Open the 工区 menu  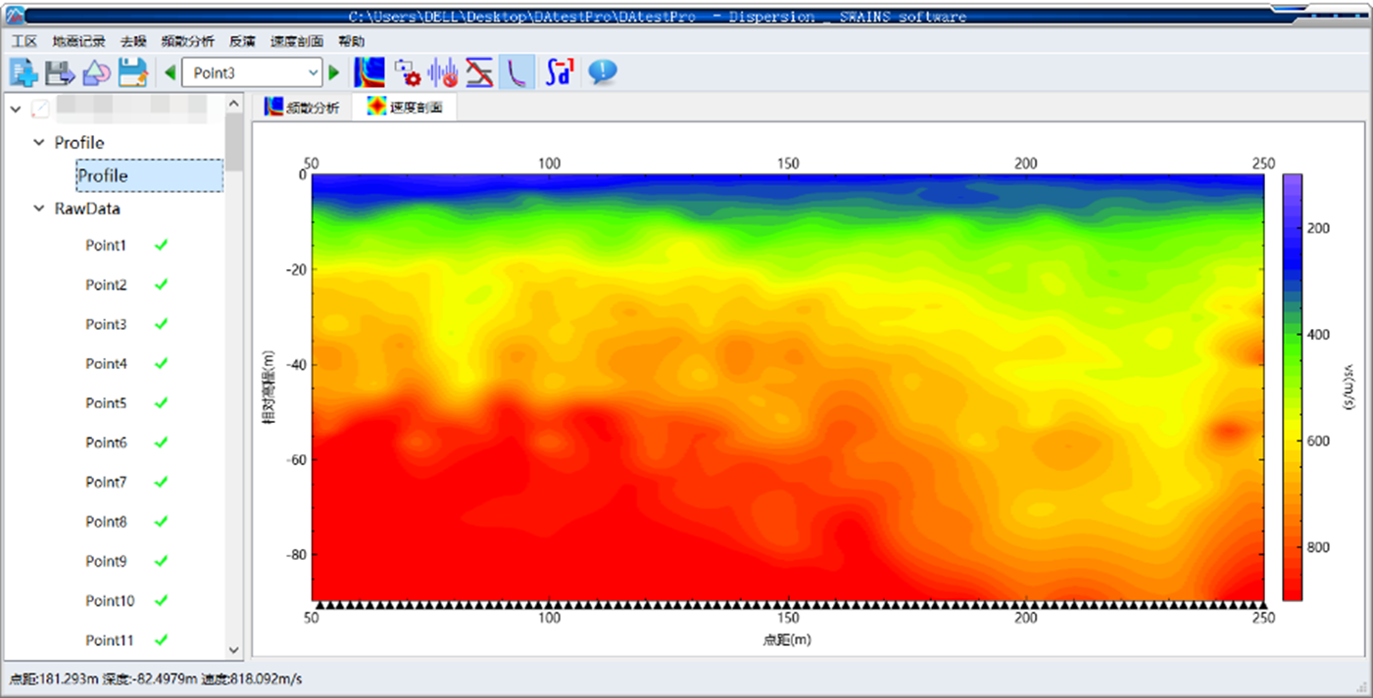point(25,41)
